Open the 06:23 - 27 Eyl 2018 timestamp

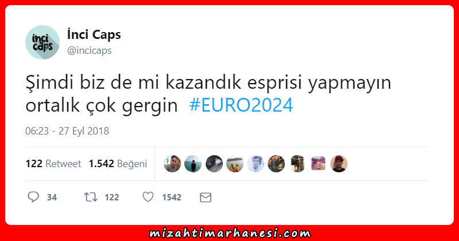coord(67,131)
